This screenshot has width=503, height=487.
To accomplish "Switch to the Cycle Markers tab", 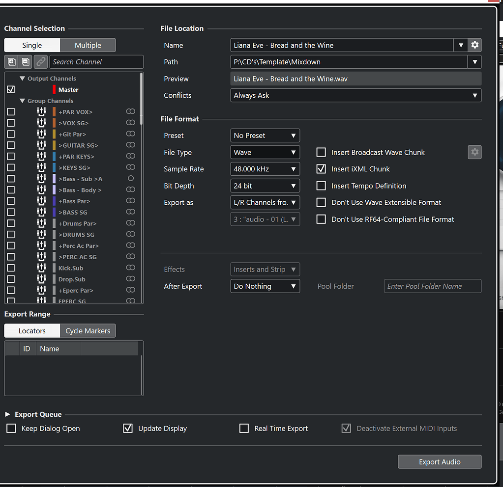I will click(x=88, y=331).
